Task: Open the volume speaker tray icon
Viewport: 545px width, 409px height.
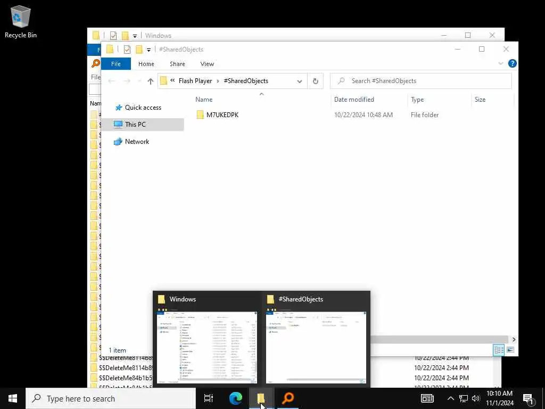Action: coord(475,398)
